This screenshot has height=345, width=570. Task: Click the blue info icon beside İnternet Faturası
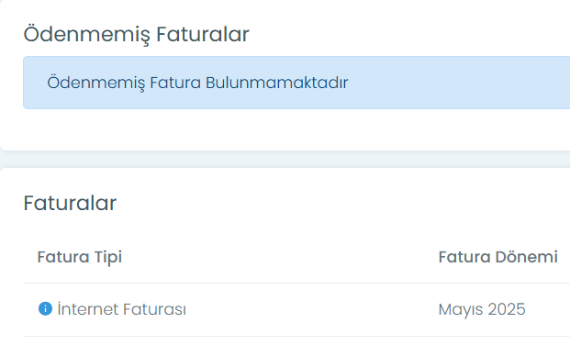(46, 308)
